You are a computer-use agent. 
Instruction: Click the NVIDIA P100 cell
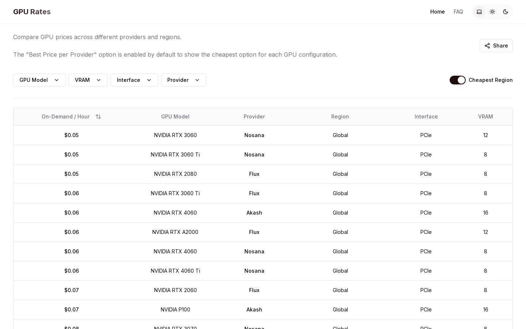coord(175,310)
